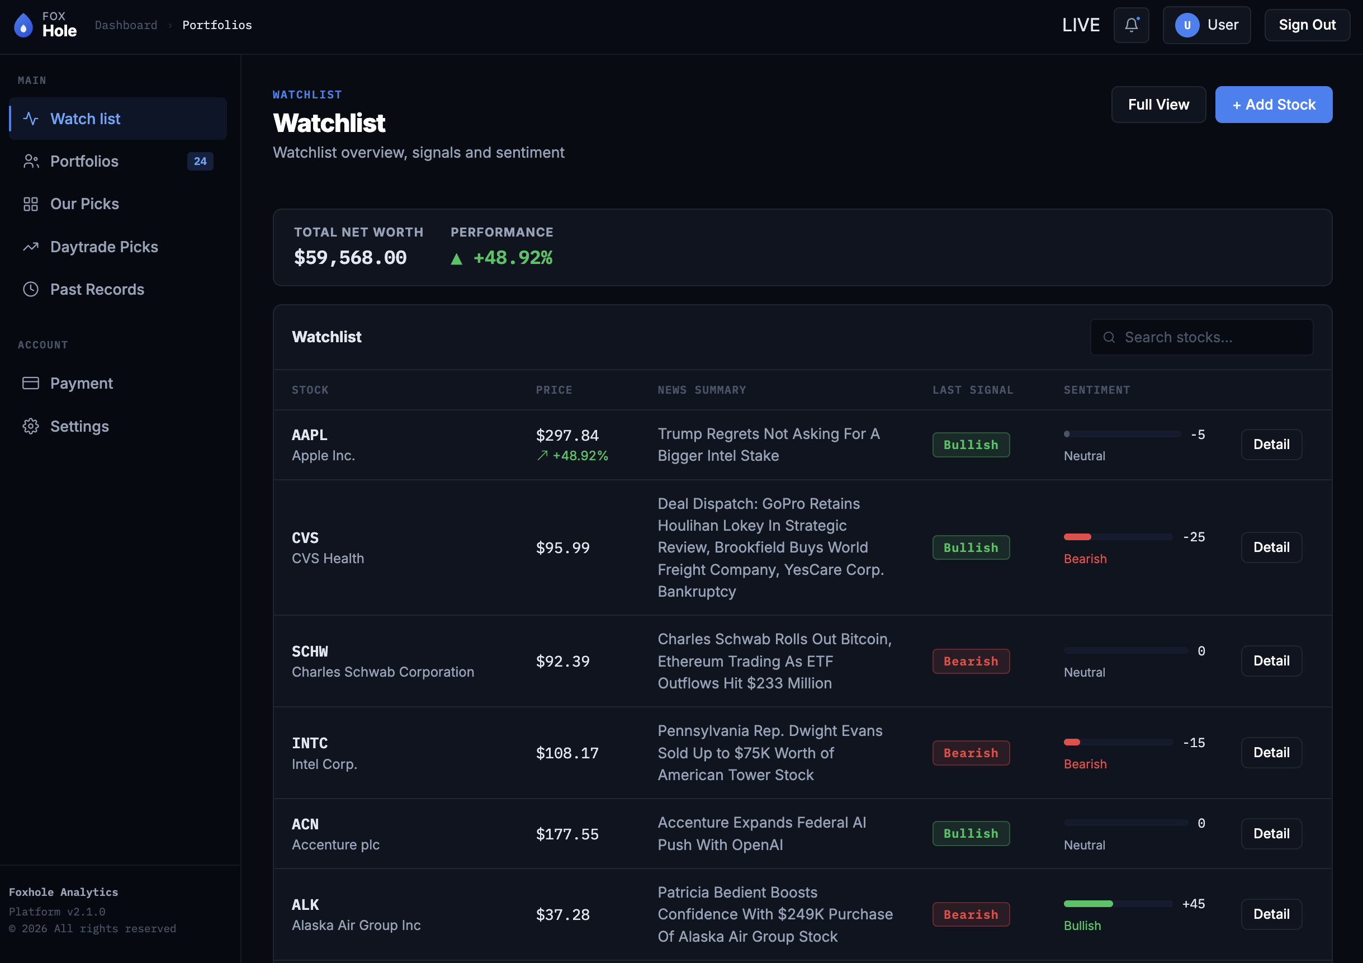Click the Payment credit card icon

pyautogui.click(x=31, y=384)
